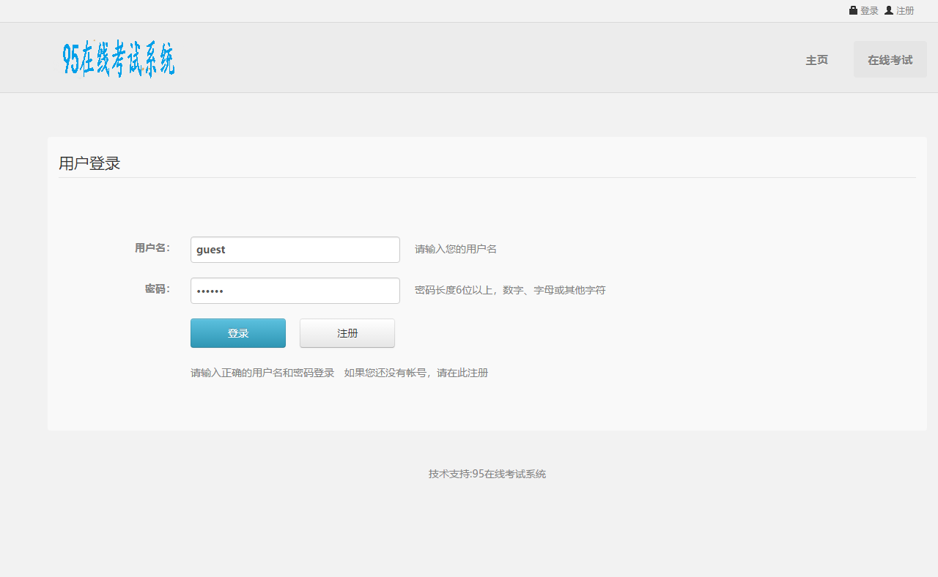
Task: Click the 用户登录 heading
Action: (x=89, y=163)
